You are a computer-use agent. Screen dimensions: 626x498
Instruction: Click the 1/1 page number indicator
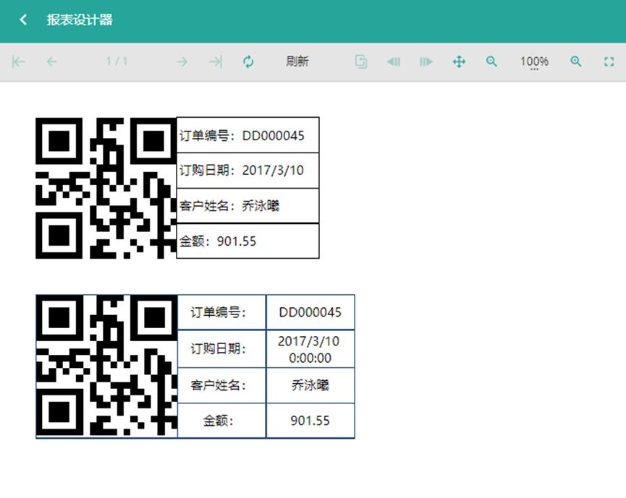(x=117, y=61)
